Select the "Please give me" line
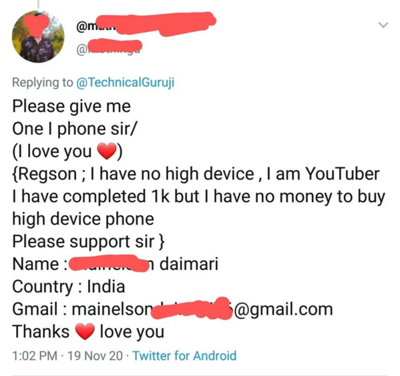Screen dimensions: 400x376 pyautogui.click(x=71, y=107)
